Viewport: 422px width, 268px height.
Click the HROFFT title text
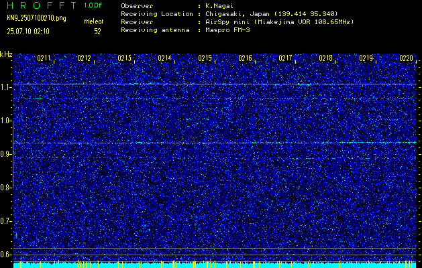42,5
